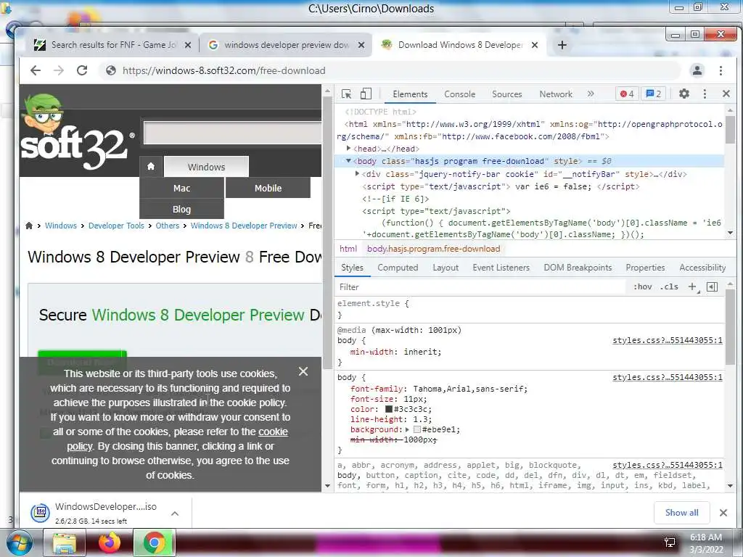Screen dimensions: 743x557
Task: Switch to the Sources tab
Action: [507, 94]
